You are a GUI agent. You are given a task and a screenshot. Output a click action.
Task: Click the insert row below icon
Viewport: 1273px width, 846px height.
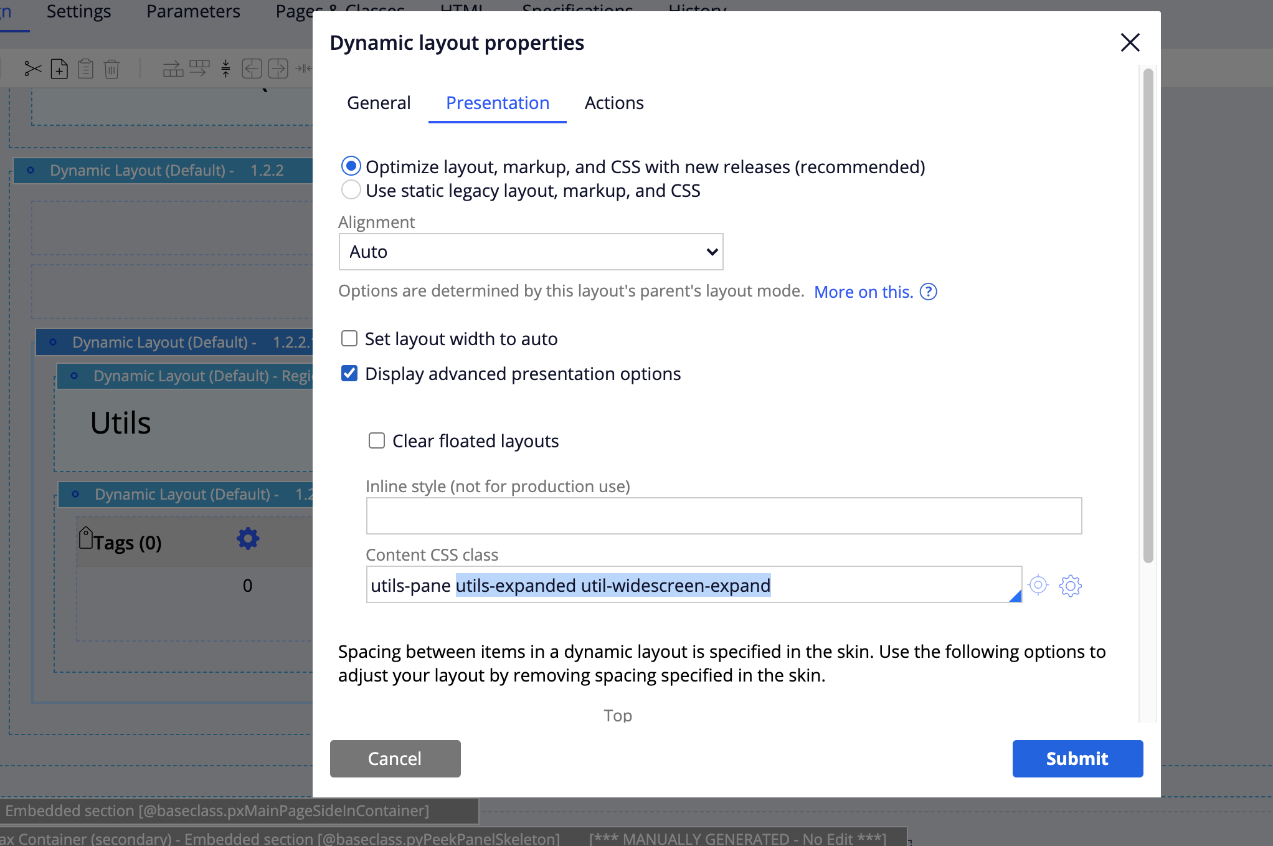(x=199, y=69)
